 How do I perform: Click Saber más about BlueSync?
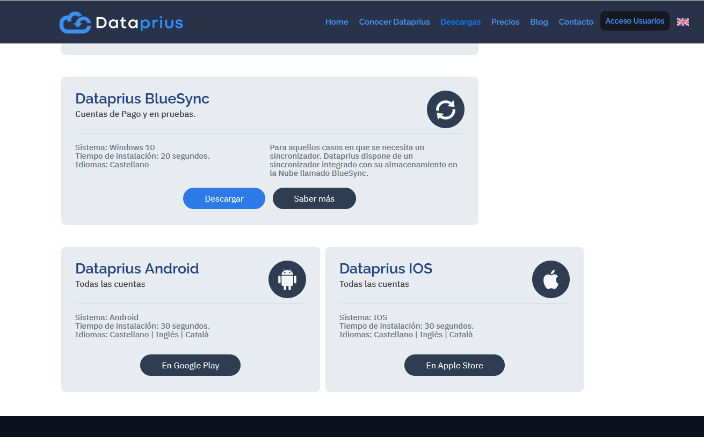pos(314,198)
